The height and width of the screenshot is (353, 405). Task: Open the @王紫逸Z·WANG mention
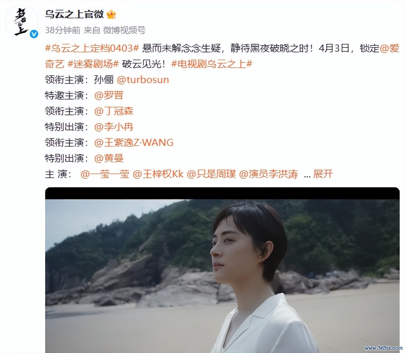(134, 142)
